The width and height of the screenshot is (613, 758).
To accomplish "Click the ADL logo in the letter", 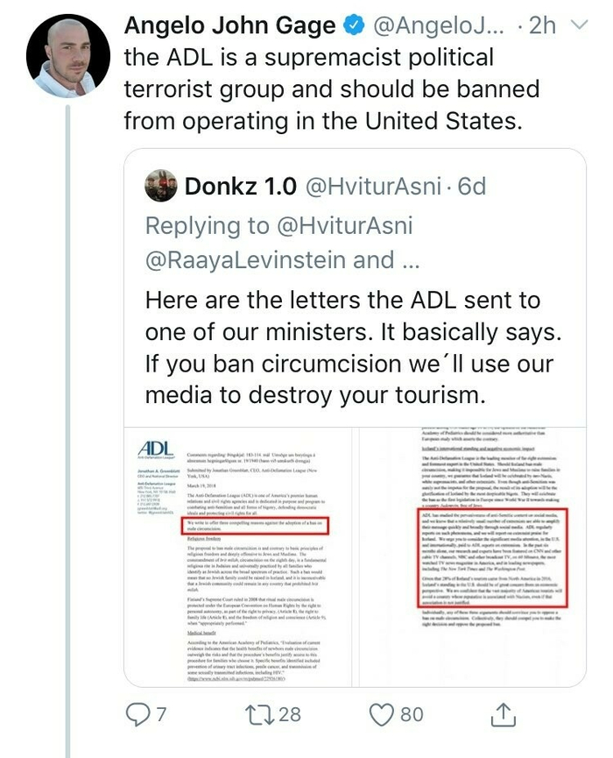I will coord(156,449).
